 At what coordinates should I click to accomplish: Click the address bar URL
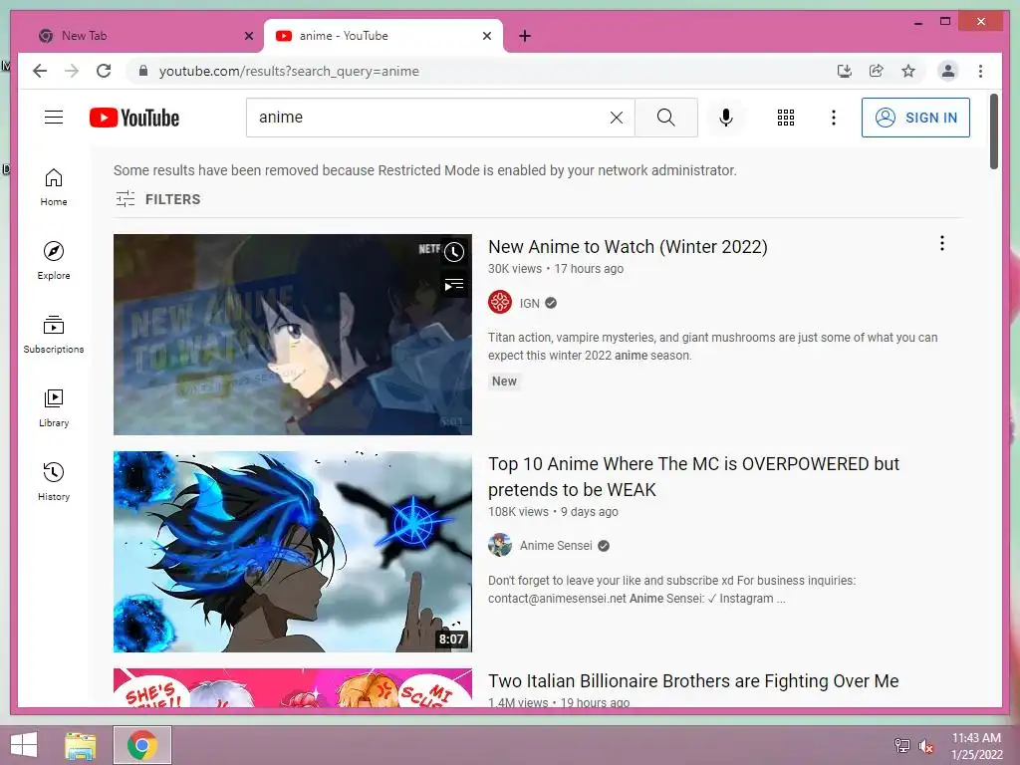coord(289,71)
